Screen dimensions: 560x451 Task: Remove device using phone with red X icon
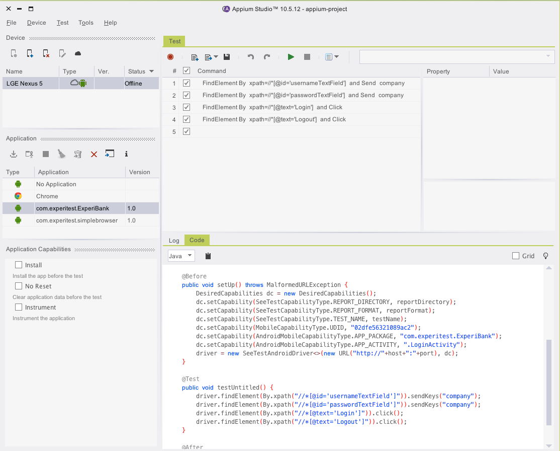tap(46, 54)
